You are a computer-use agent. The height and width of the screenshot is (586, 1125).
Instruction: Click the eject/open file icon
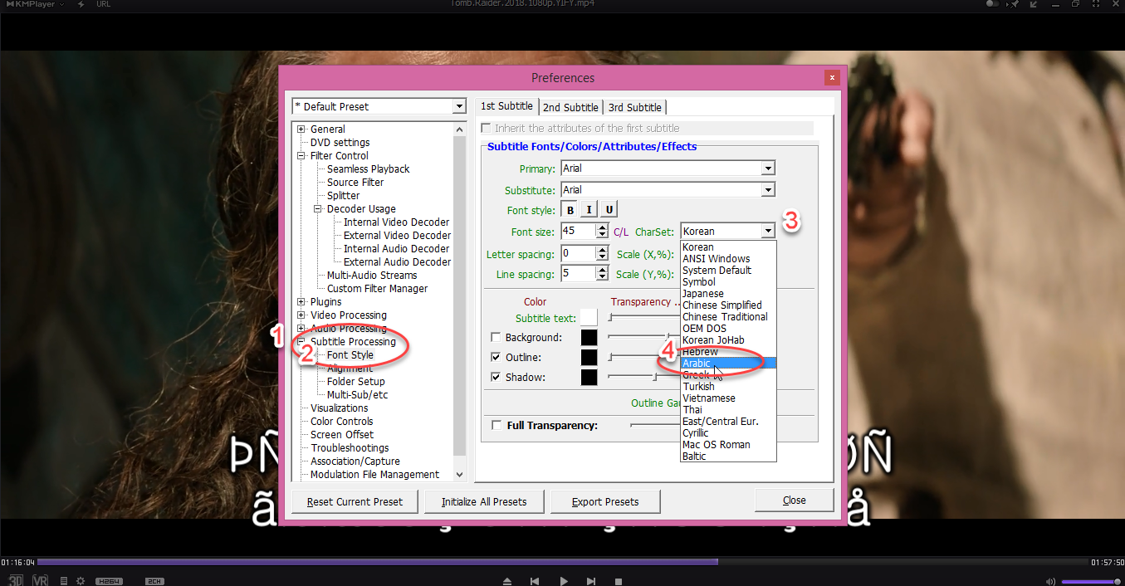[507, 581]
